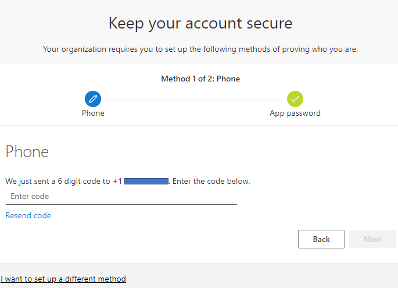The height and width of the screenshot is (288, 398).
Task: Go back with the Back button
Action: coord(321,239)
